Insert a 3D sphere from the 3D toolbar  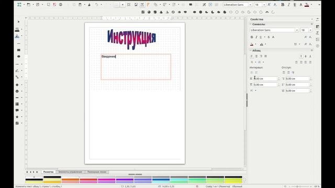(x=149, y=12)
